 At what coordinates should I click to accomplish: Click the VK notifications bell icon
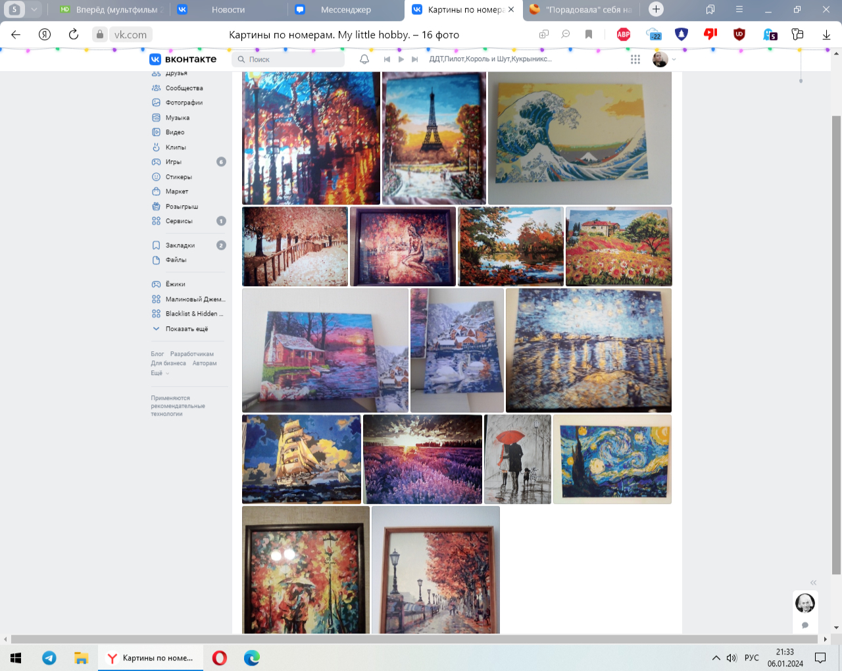pyautogui.click(x=364, y=59)
